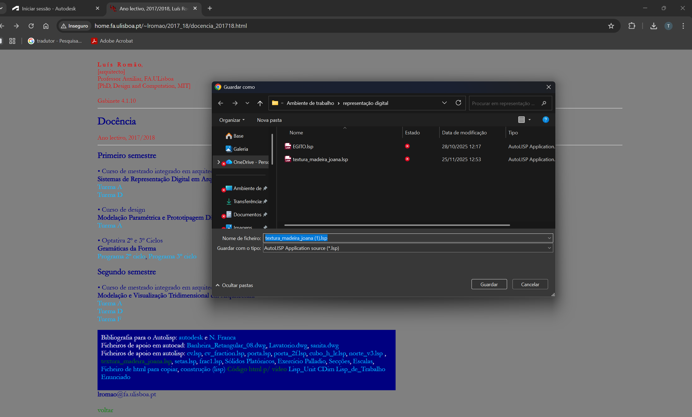The width and height of the screenshot is (692, 417).
Task: Open the view options dropdown arrow
Action: [529, 120]
